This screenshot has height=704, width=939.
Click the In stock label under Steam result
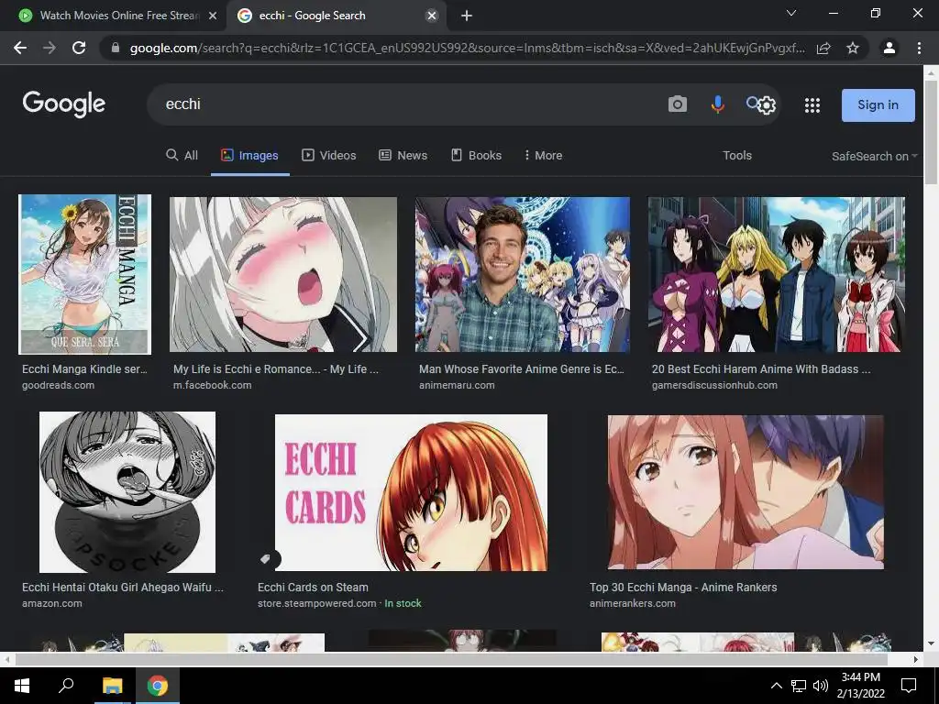(x=403, y=603)
